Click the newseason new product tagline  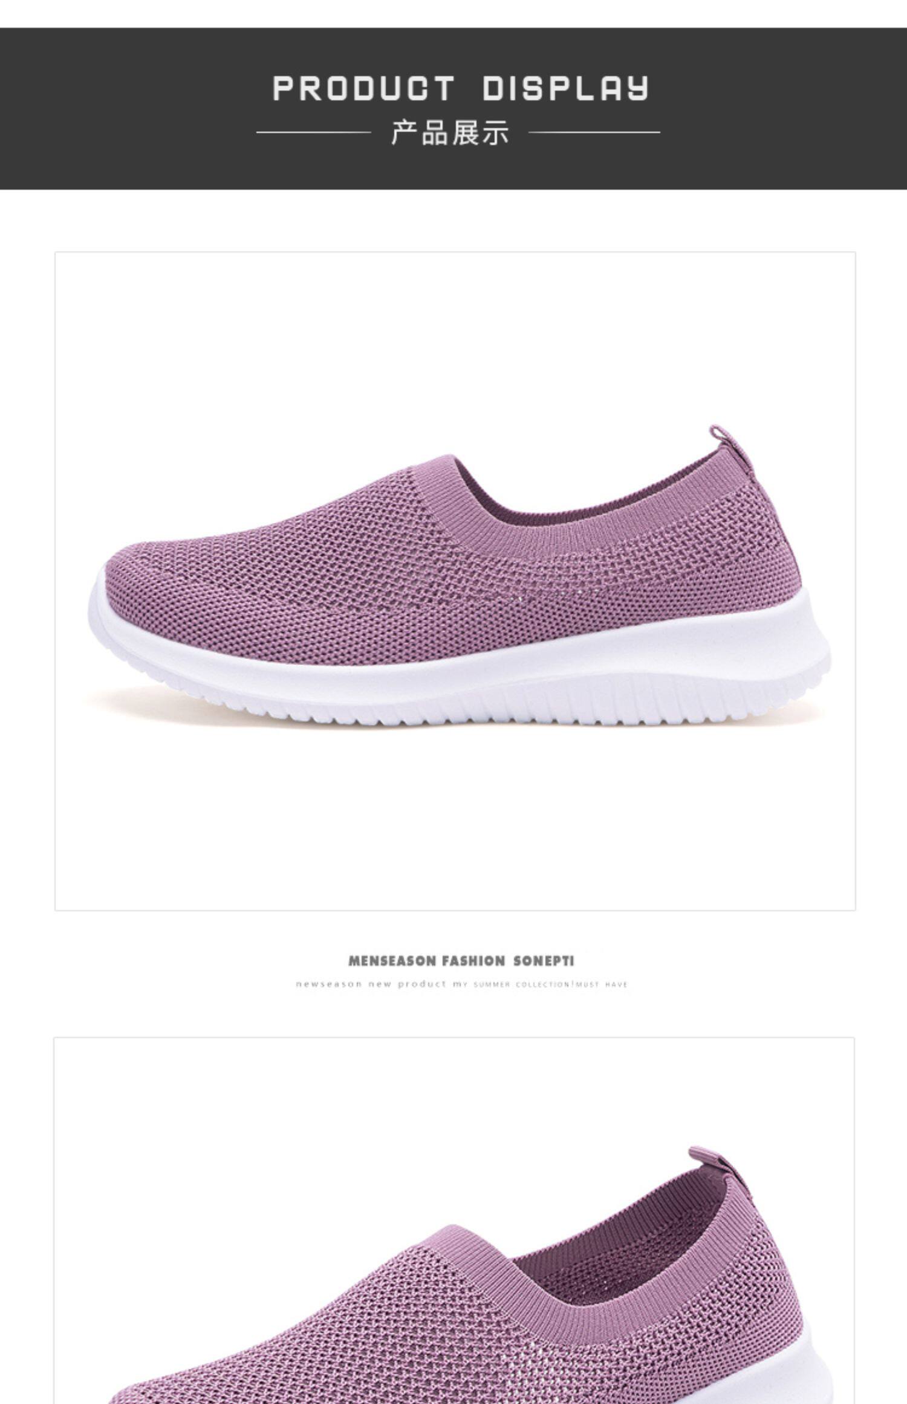point(371,984)
